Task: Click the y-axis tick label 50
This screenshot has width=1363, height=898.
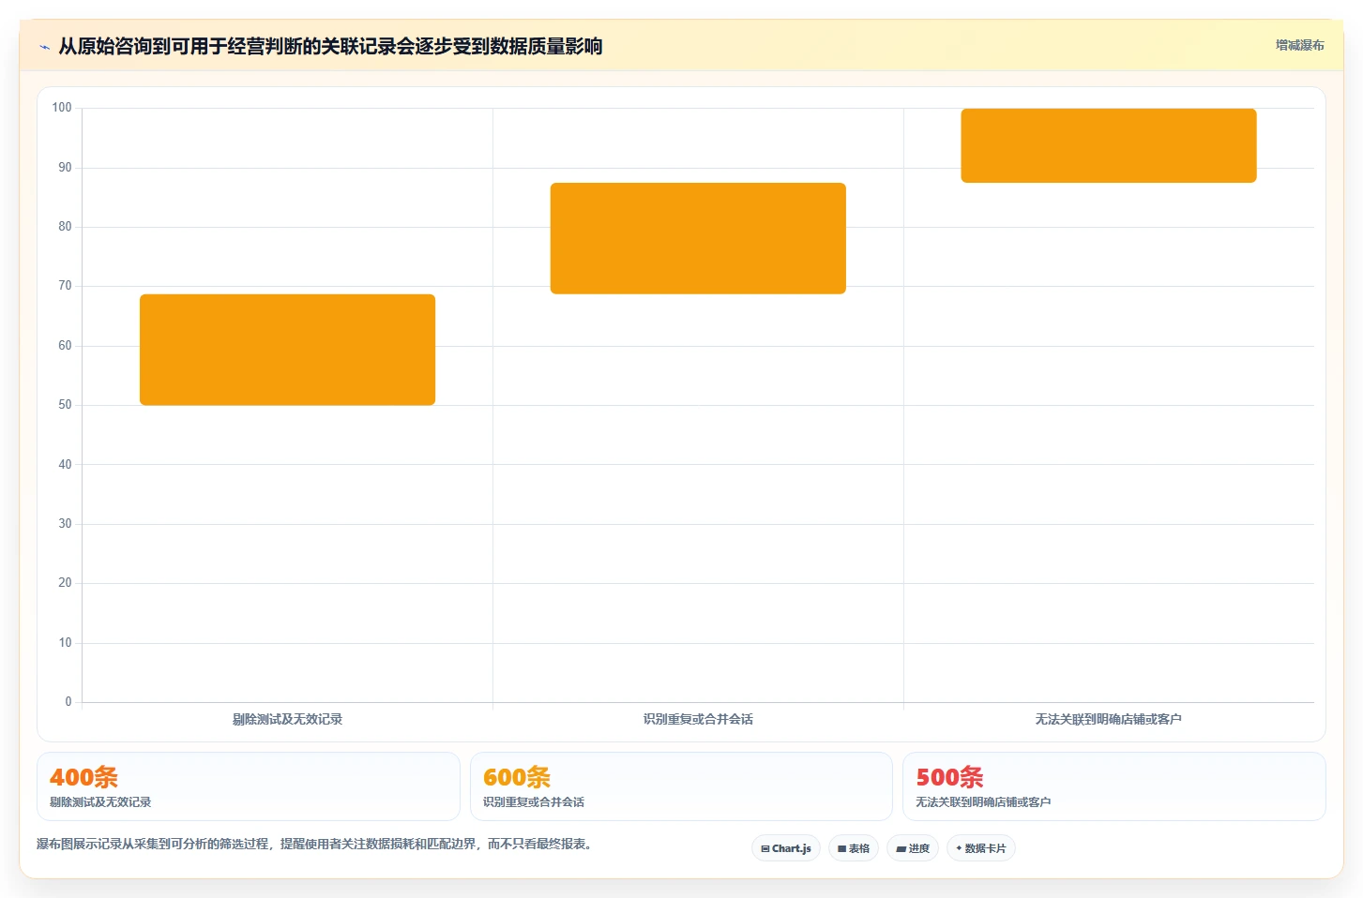Action: pos(65,405)
